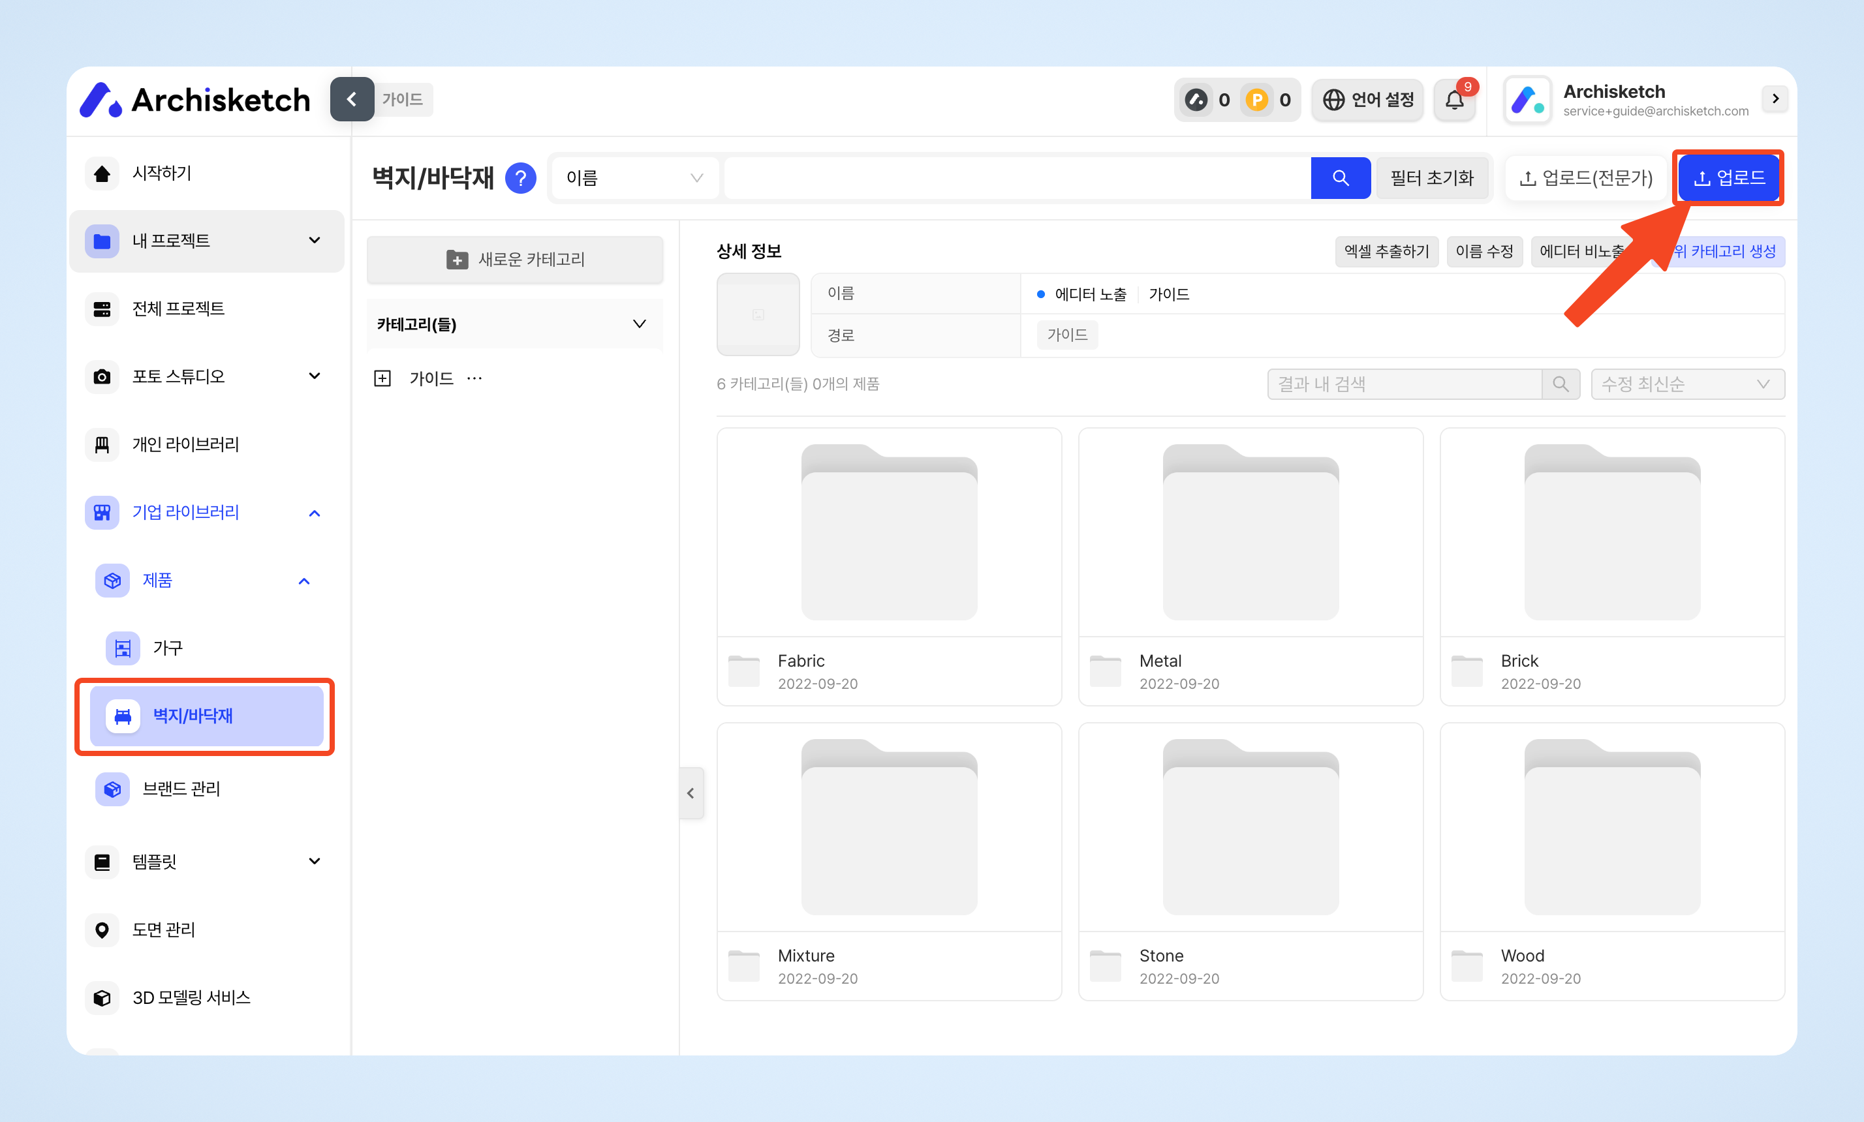This screenshot has width=1864, height=1122.
Task: Open the Stone folder thumbnail
Action: coord(1250,826)
